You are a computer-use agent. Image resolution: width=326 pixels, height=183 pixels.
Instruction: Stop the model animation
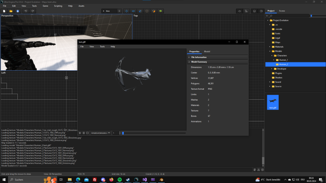coord(87,133)
